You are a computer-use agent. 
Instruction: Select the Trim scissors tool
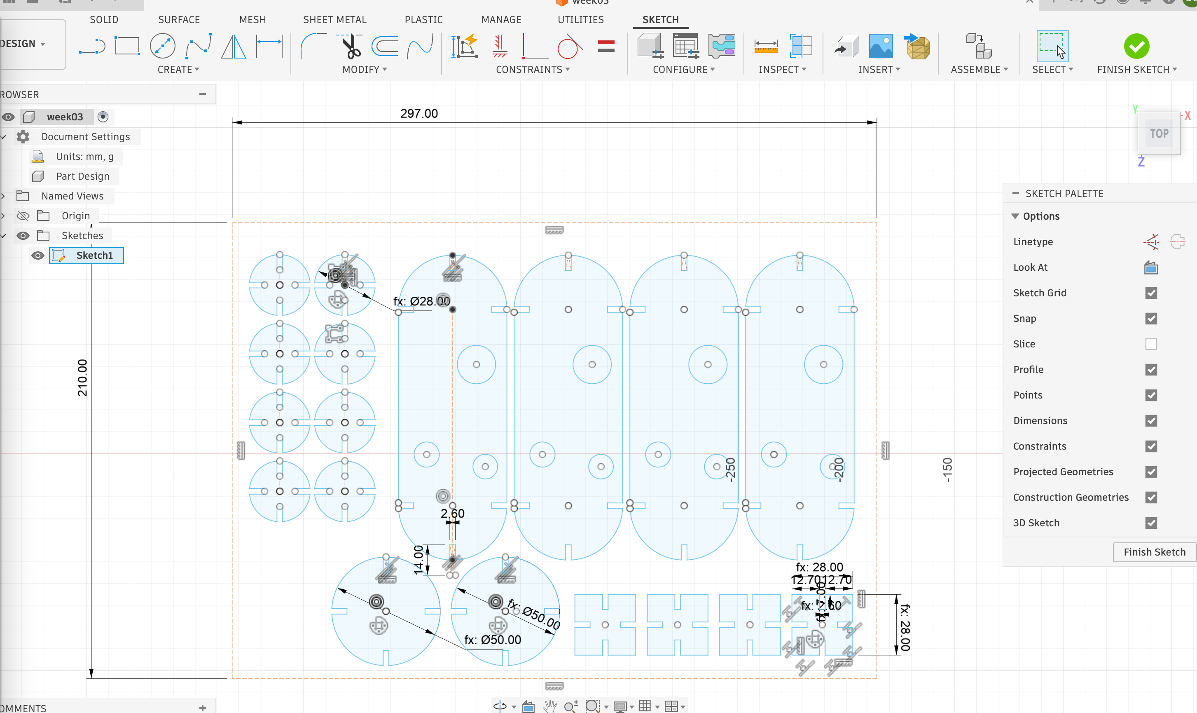(x=351, y=47)
